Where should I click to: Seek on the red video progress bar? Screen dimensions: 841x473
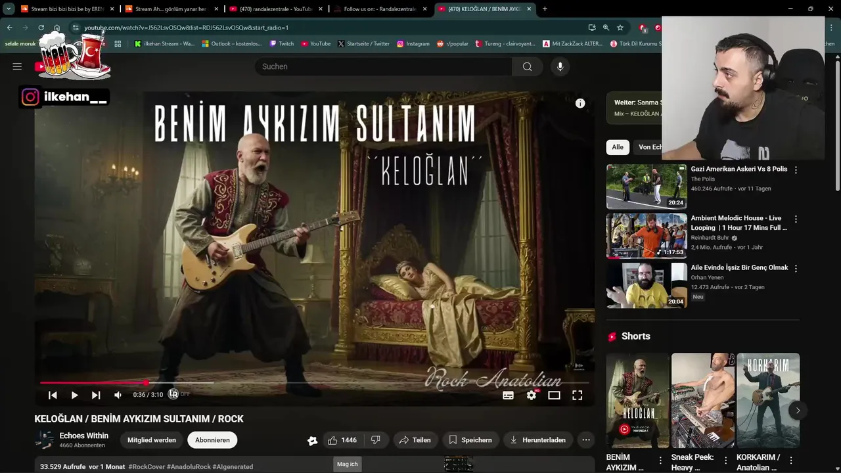(314, 382)
